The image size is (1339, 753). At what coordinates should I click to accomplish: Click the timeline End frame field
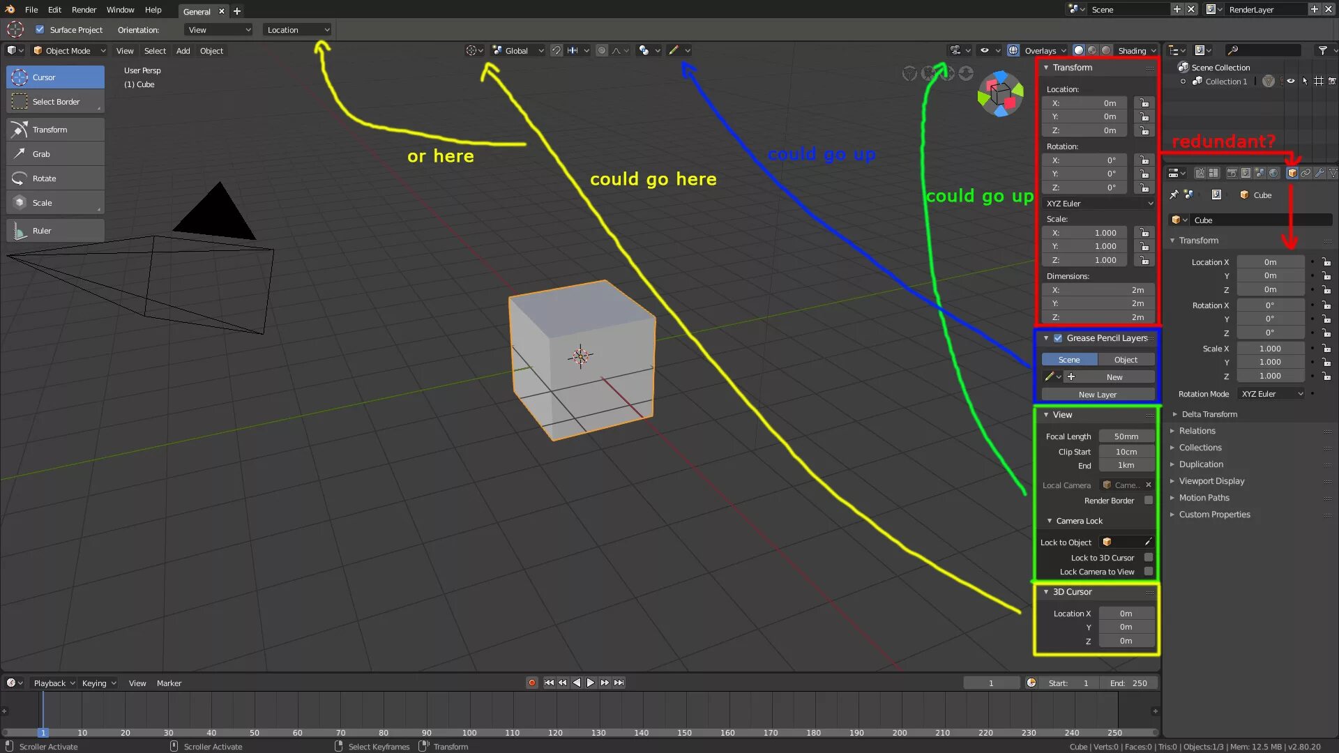point(1129,683)
